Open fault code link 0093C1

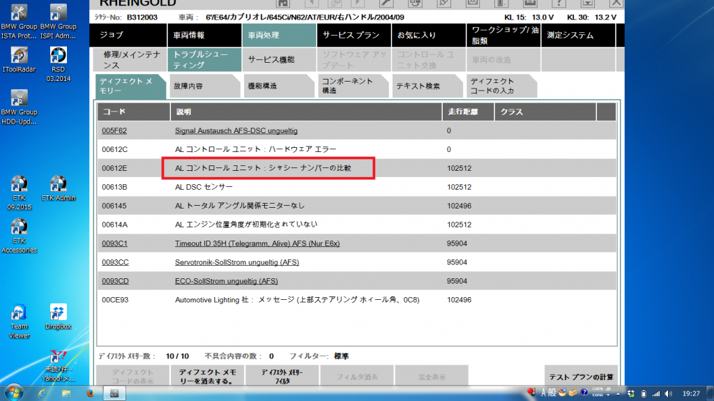115,243
